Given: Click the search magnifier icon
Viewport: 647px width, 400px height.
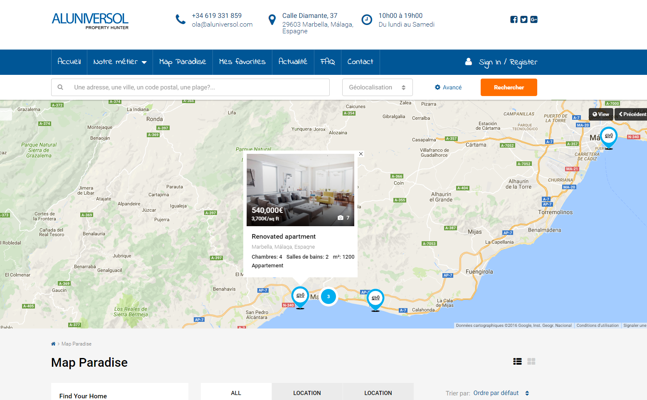Looking at the screenshot, I should pyautogui.click(x=60, y=87).
